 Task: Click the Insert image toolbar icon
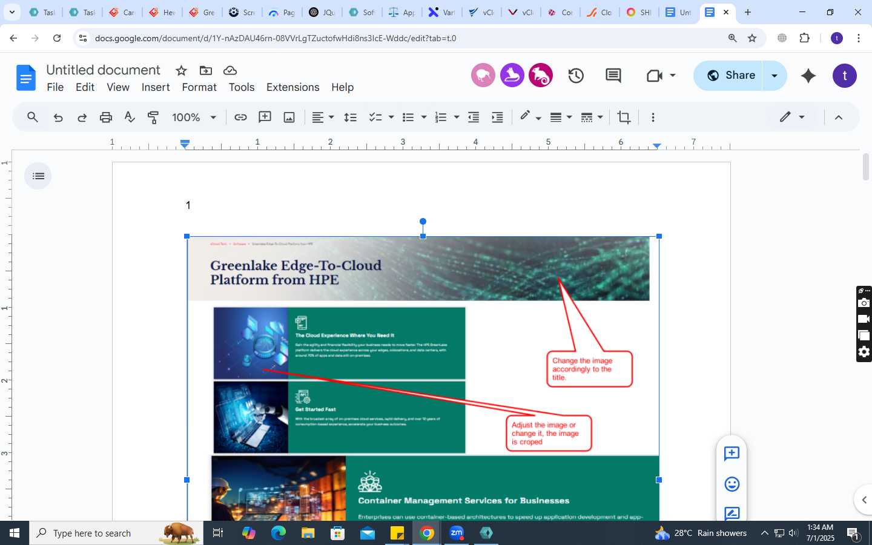coord(289,117)
